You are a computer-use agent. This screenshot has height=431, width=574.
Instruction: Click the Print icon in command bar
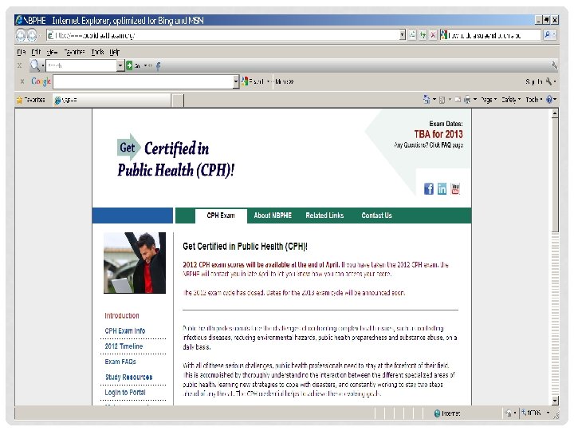pos(467,99)
